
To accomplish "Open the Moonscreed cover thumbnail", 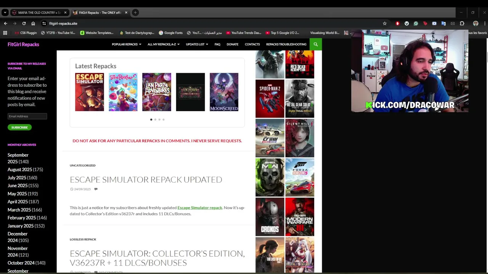I will (224, 92).
